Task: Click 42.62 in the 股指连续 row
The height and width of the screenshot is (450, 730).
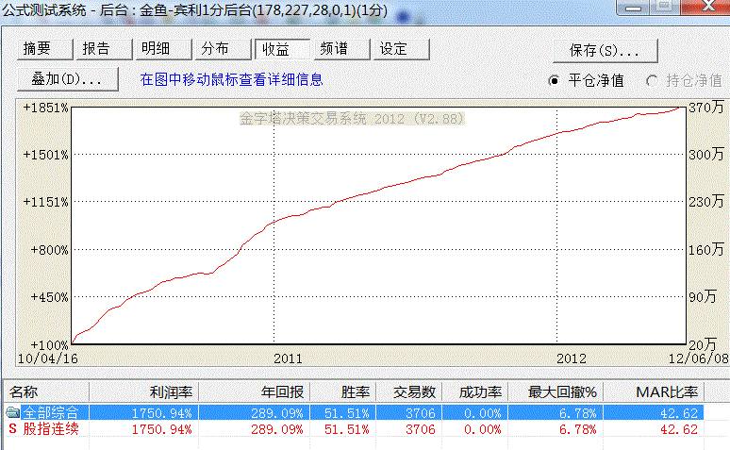Action: click(679, 429)
